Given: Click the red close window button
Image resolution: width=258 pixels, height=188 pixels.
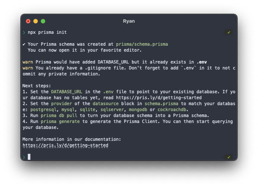Looking at the screenshot, I should pos(28,21).
